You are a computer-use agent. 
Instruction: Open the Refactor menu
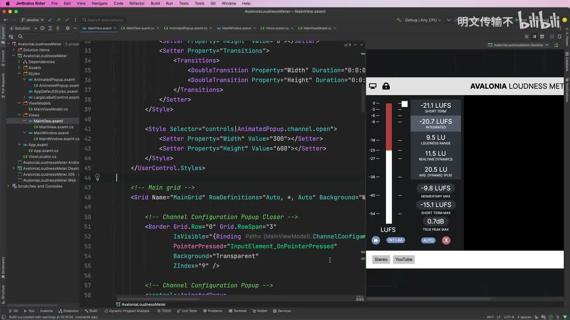coord(137,3)
